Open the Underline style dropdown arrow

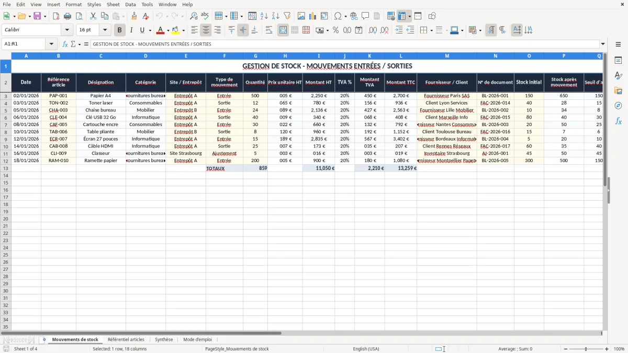(x=150, y=30)
